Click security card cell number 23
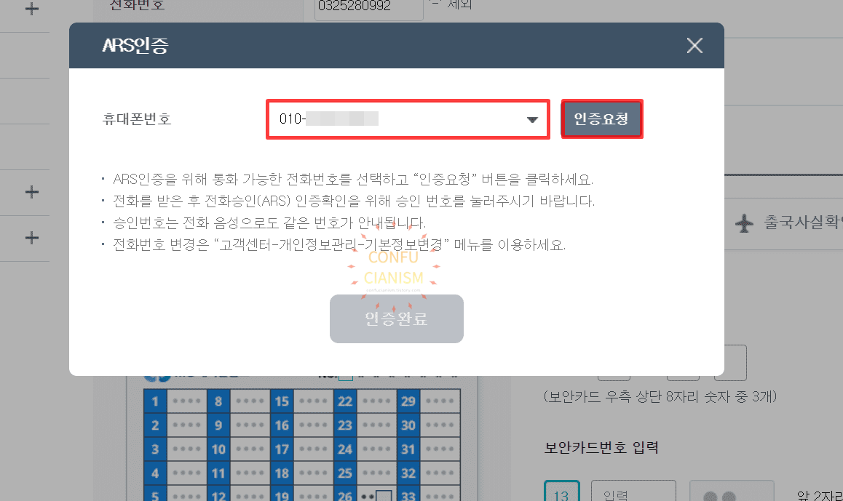The width and height of the screenshot is (843, 501). (344, 425)
